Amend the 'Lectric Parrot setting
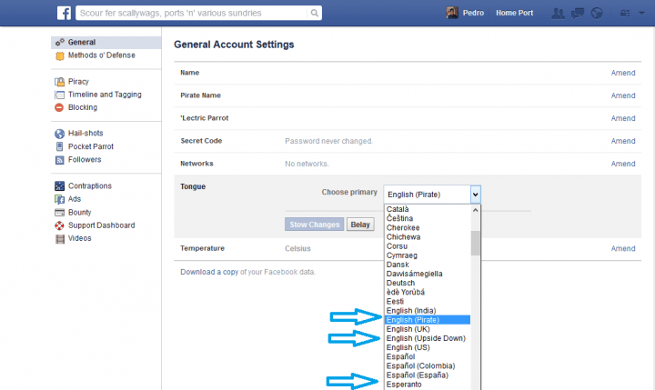Viewport: 655px width, 390px height. (623, 118)
